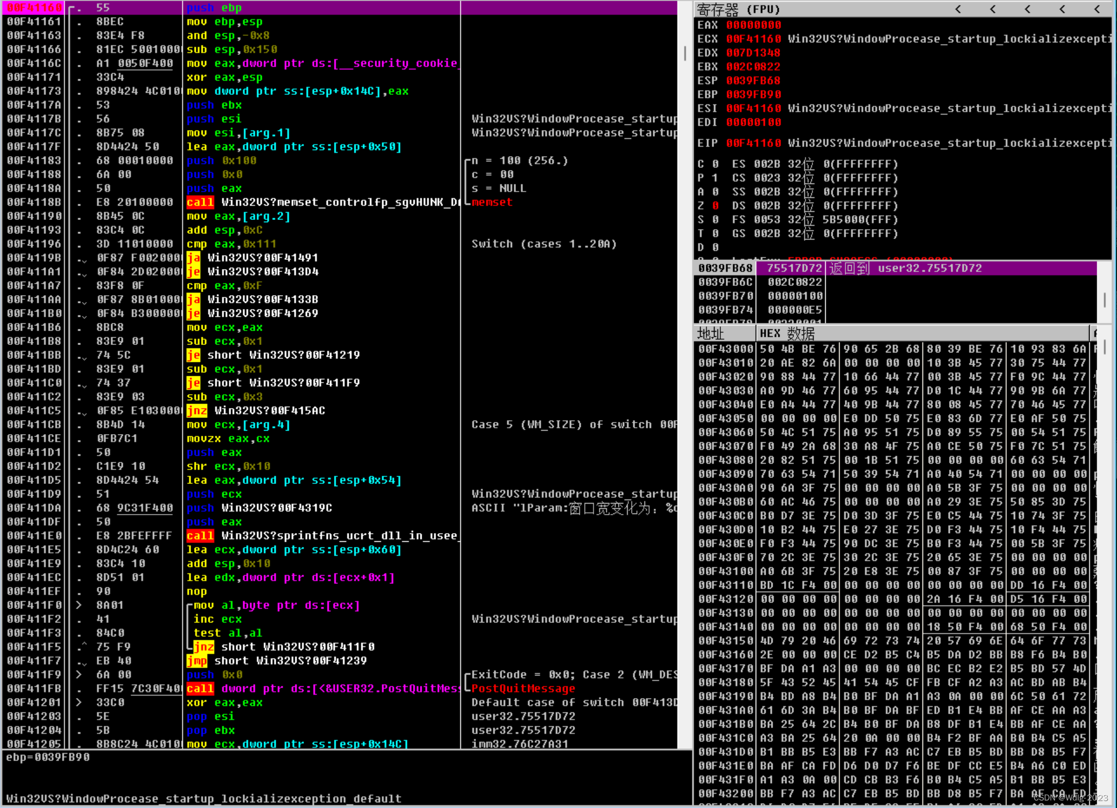Select the call to memset_controlfp instruction

point(323,203)
